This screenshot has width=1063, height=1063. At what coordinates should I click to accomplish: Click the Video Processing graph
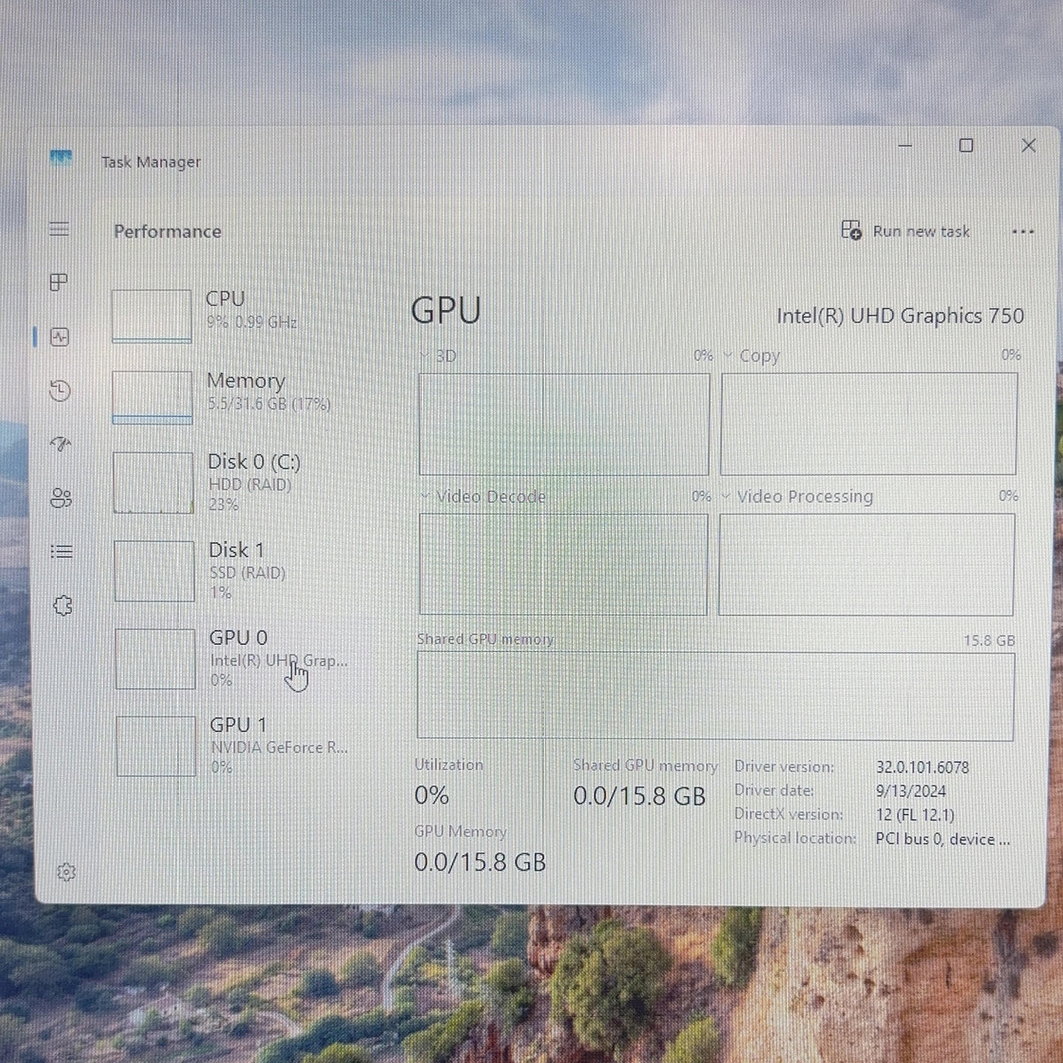866,563
